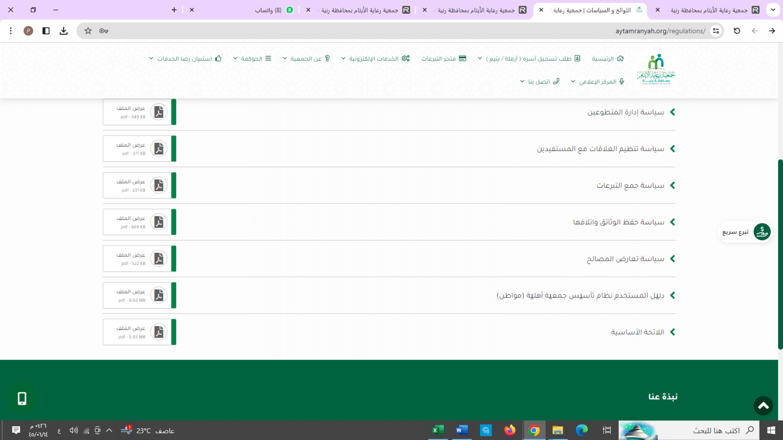783x440 pixels.
Task: Reload the page
Action: tap(737, 31)
